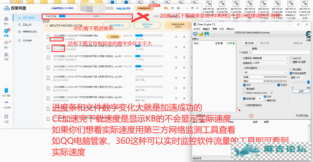Cancel the .zip.004 waiting download
313x162 pixels.
(x=184, y=88)
